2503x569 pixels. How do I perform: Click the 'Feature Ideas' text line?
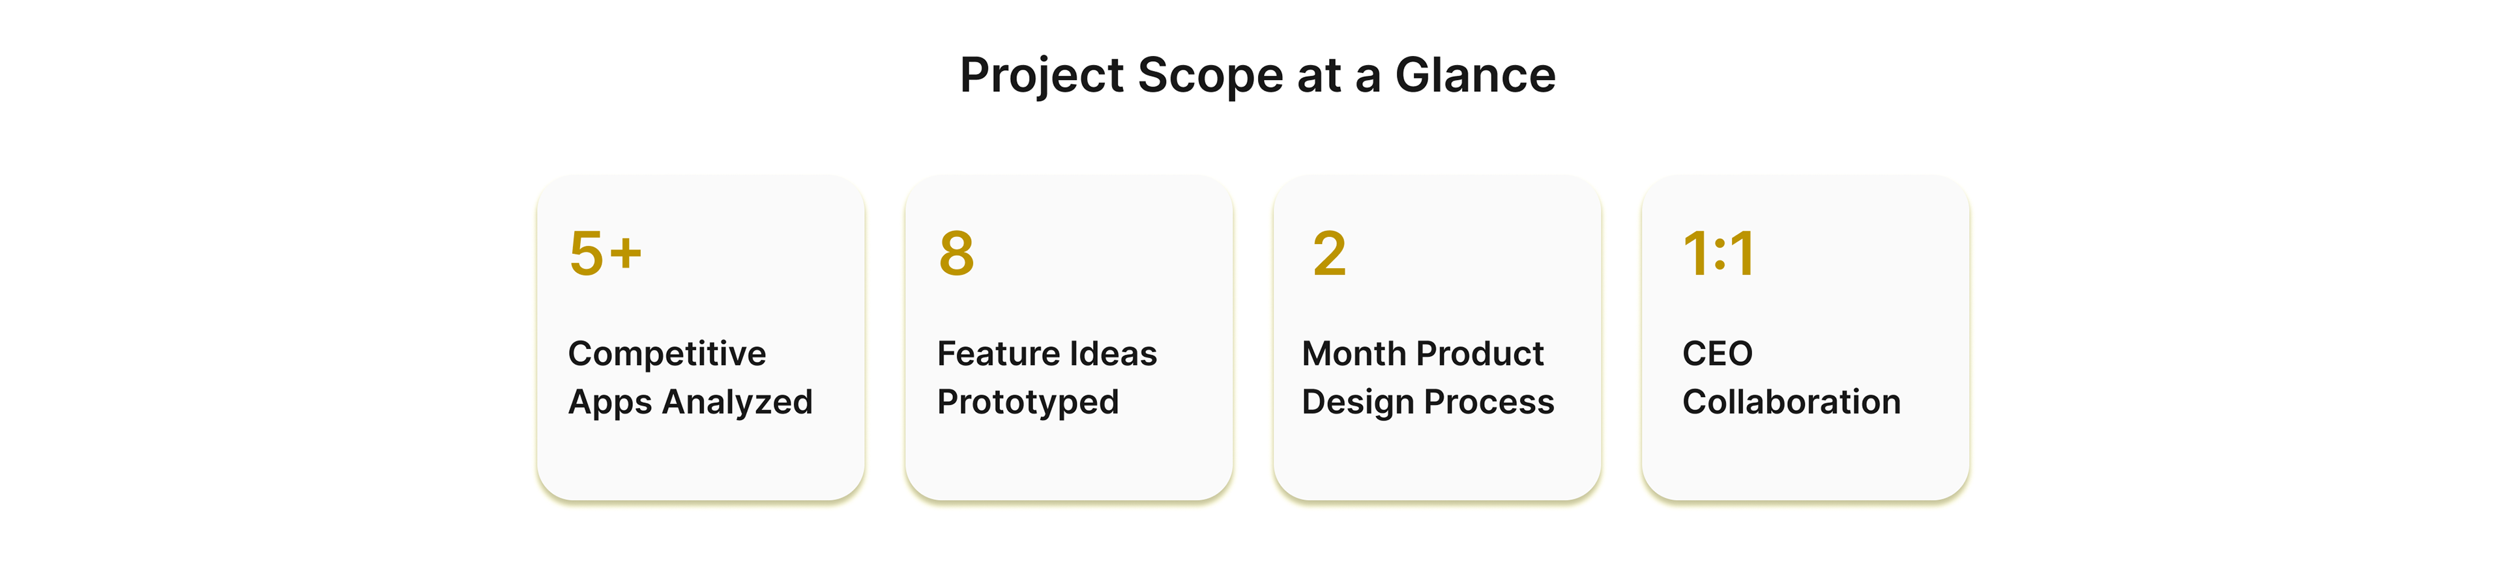[1046, 354]
